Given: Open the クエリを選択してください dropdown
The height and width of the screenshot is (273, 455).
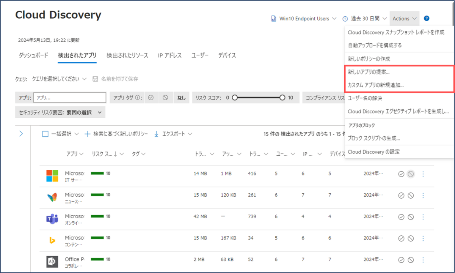Looking at the screenshot, I should pos(60,79).
